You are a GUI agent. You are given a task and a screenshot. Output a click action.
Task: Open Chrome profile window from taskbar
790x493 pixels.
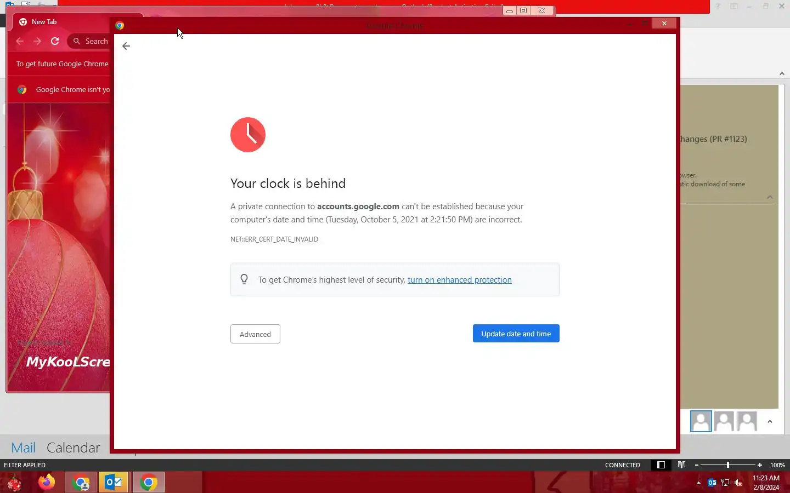[x=81, y=482]
